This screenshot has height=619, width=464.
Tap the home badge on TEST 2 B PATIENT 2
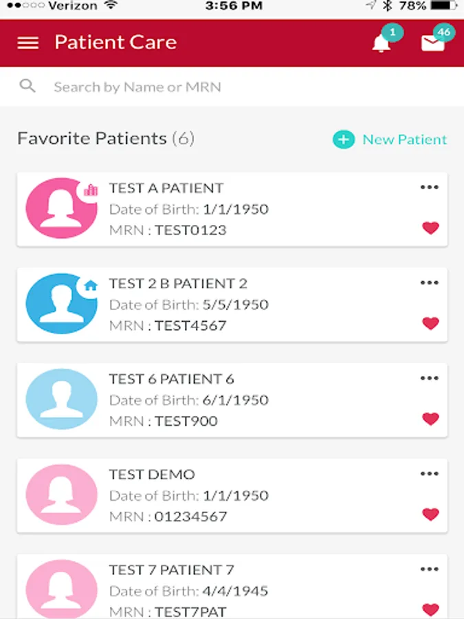pyautogui.click(x=91, y=285)
